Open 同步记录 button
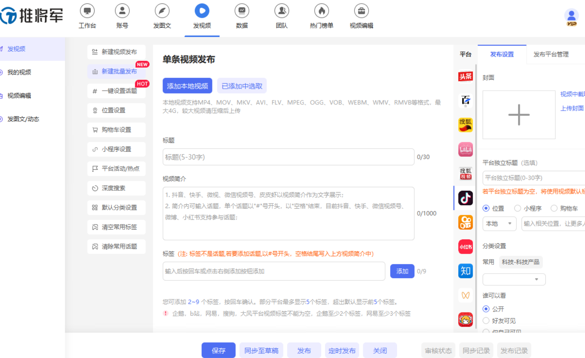This screenshot has width=585, height=358. point(476,351)
